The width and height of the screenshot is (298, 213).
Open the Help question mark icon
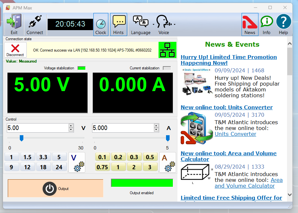tap(283, 24)
